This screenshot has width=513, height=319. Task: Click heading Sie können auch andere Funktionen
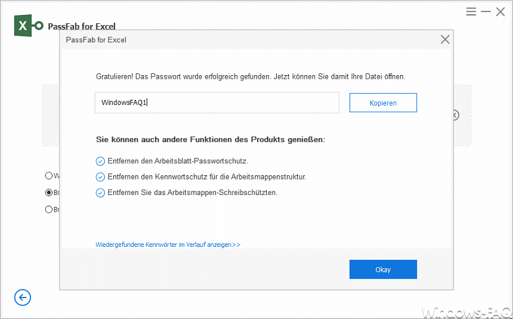point(211,140)
